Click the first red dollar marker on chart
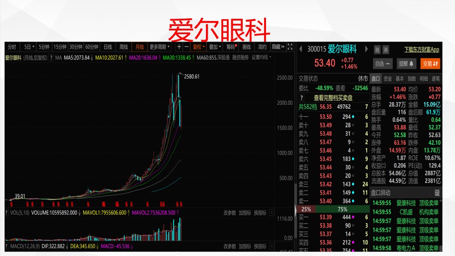455x256 pixels. click(11, 205)
